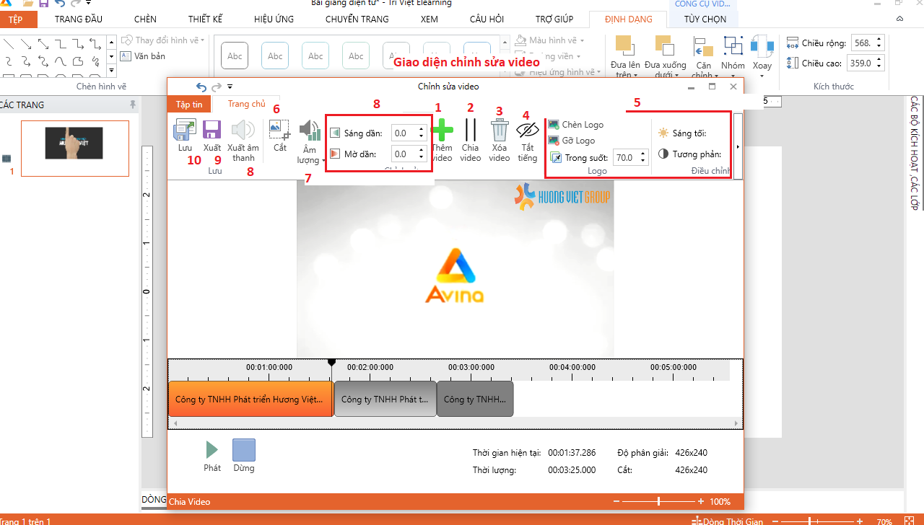The width and height of the screenshot is (924, 525).
Task: Open the Căn chỉnh align dropdown
Action: [x=704, y=56]
